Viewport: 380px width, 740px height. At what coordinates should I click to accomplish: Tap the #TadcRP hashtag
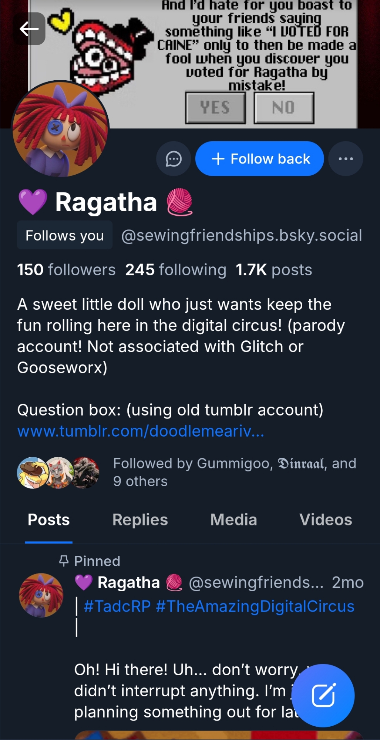tap(117, 606)
